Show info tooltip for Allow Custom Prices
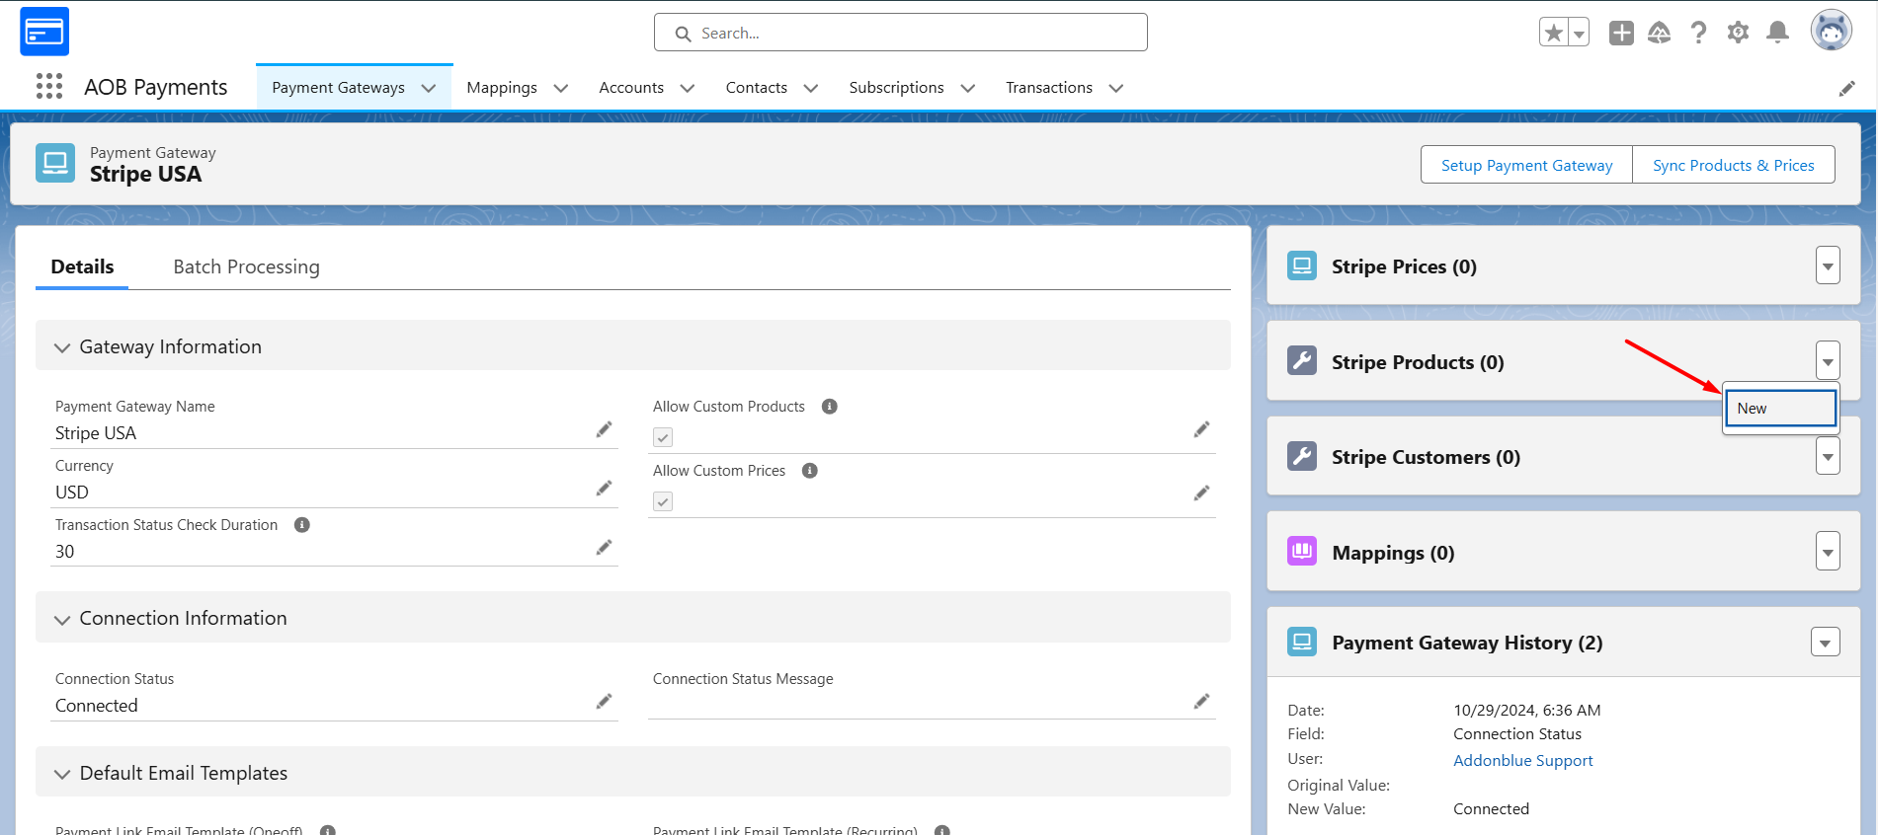The width and height of the screenshot is (1878, 835). [x=810, y=471]
